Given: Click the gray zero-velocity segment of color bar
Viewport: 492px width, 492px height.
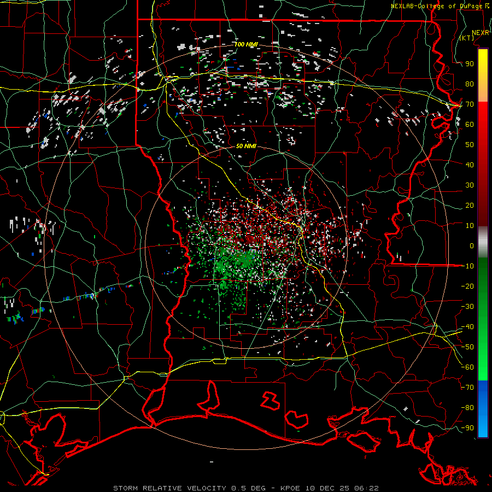Looking at the screenshot, I should (x=483, y=242).
